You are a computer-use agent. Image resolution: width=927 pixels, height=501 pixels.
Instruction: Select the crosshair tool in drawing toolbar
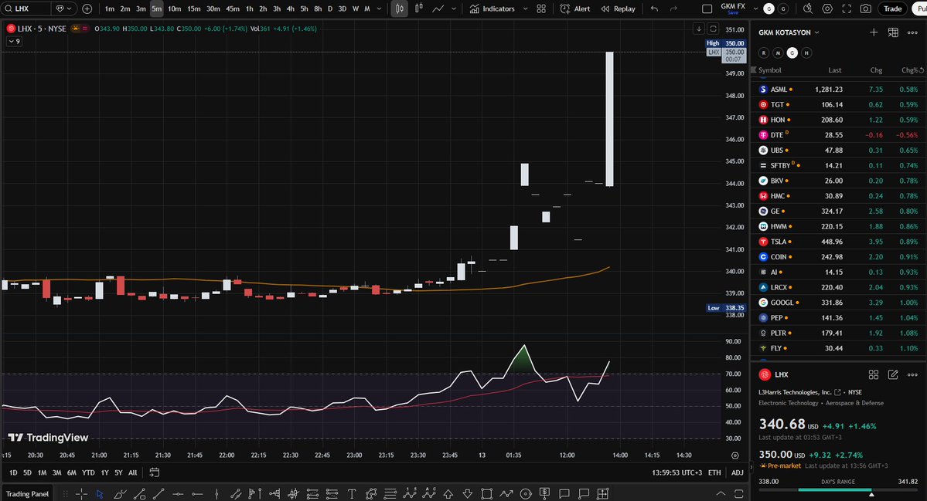click(82, 494)
